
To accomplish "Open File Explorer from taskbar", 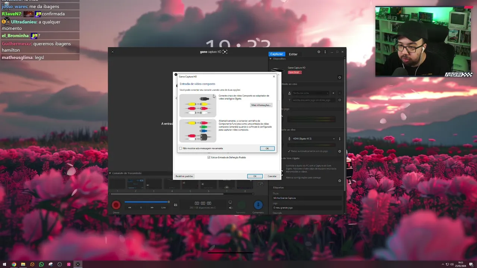I will (x=23, y=264).
